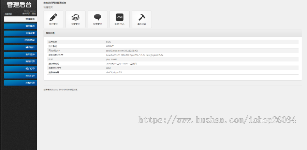The width and height of the screenshot is (307, 150).
Task: Click the WINNT operating system value
Action: 109,46
